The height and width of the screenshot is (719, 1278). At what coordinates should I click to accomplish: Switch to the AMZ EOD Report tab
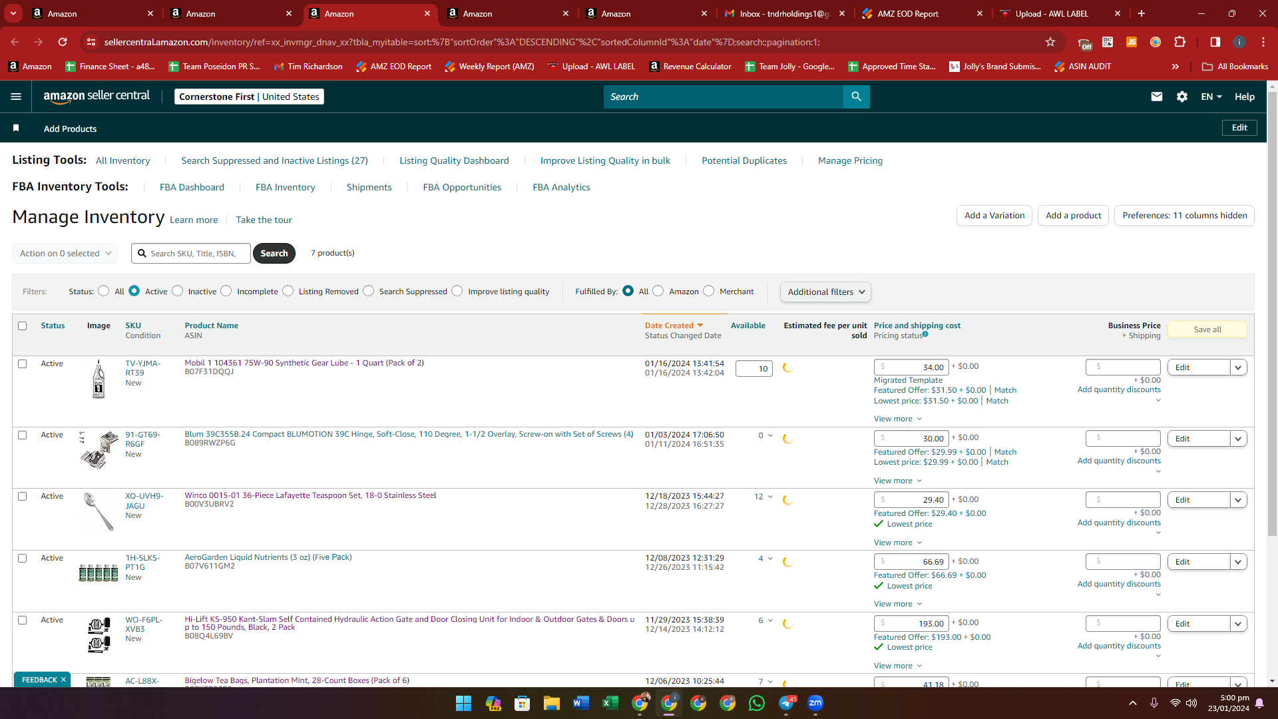[922, 13]
